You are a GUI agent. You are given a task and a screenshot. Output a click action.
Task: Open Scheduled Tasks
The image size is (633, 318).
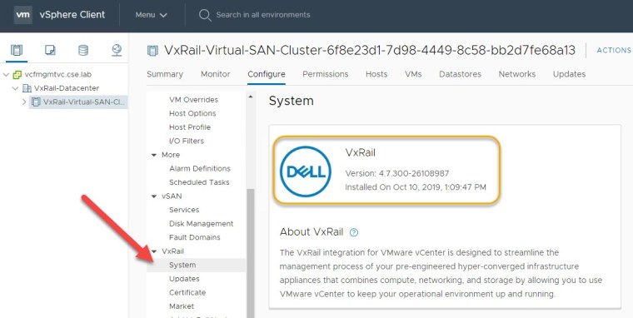(199, 182)
